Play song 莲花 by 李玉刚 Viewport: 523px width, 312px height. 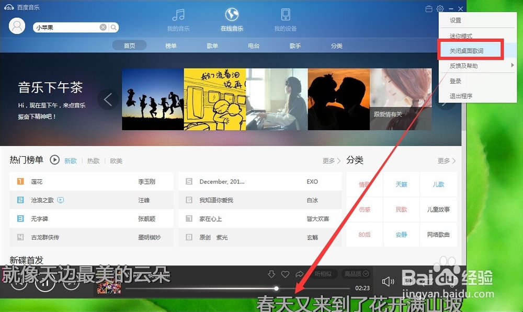point(92,181)
